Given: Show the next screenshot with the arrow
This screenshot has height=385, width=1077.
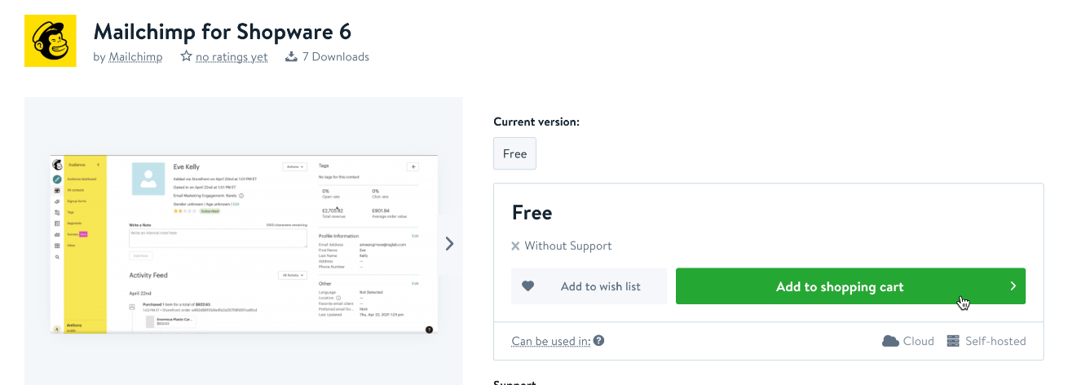Looking at the screenshot, I should pos(449,243).
